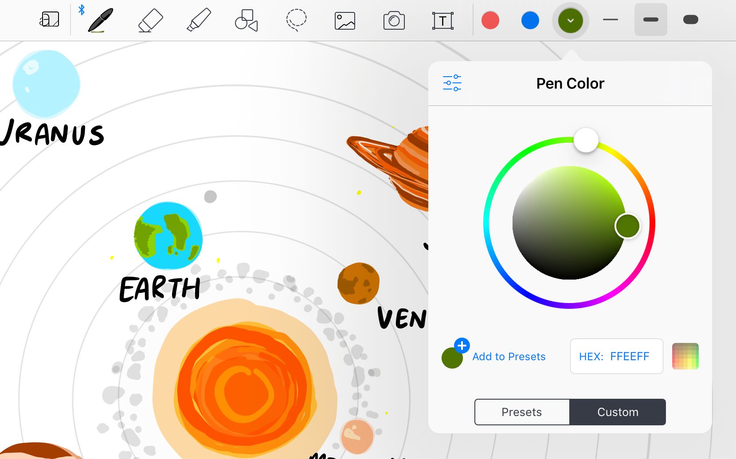Select the Pen tool
This screenshot has height=459, width=736.
pos(101,20)
